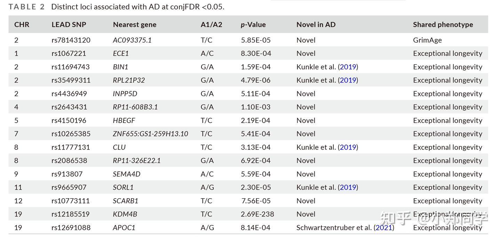Viewport: 501px width, 239px height.
Task: Select the p-Value column header
Action: pos(253,25)
